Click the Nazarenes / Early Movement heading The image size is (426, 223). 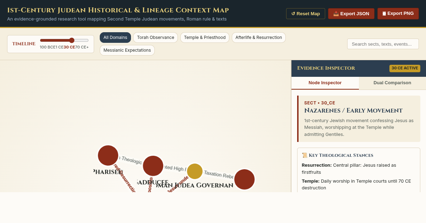coord(353,111)
